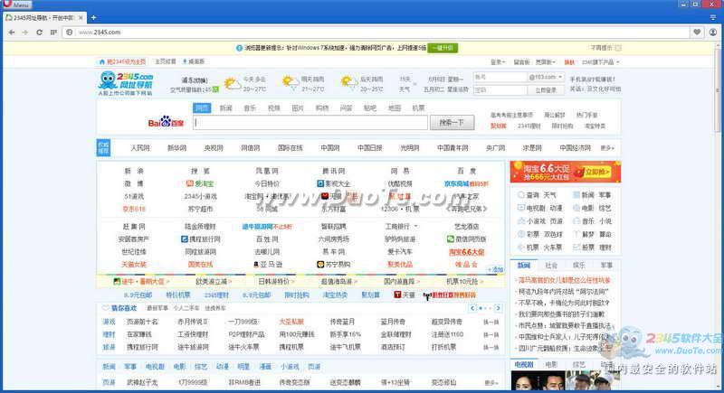Click the email account input field

pos(500,77)
